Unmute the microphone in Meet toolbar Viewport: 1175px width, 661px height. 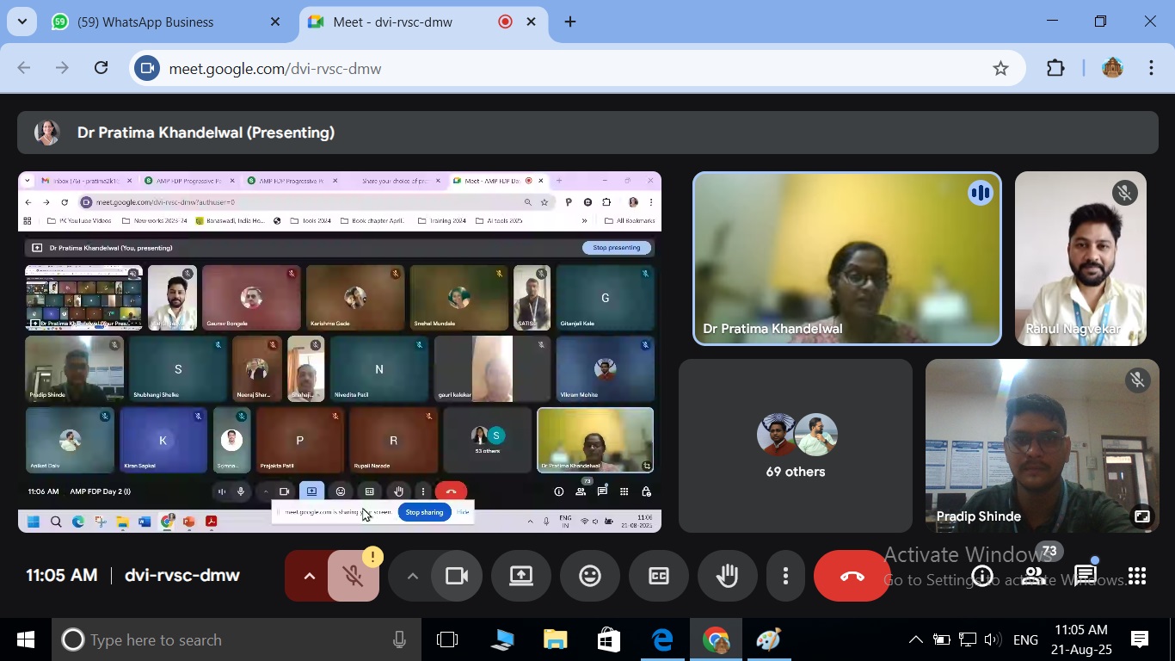(353, 576)
